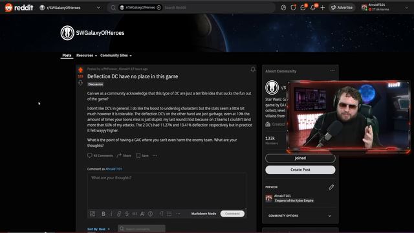Viewport: 414px width, 233px height.
Task: Toggle superscript formatting
Action: pyautogui.click(x=142, y=214)
